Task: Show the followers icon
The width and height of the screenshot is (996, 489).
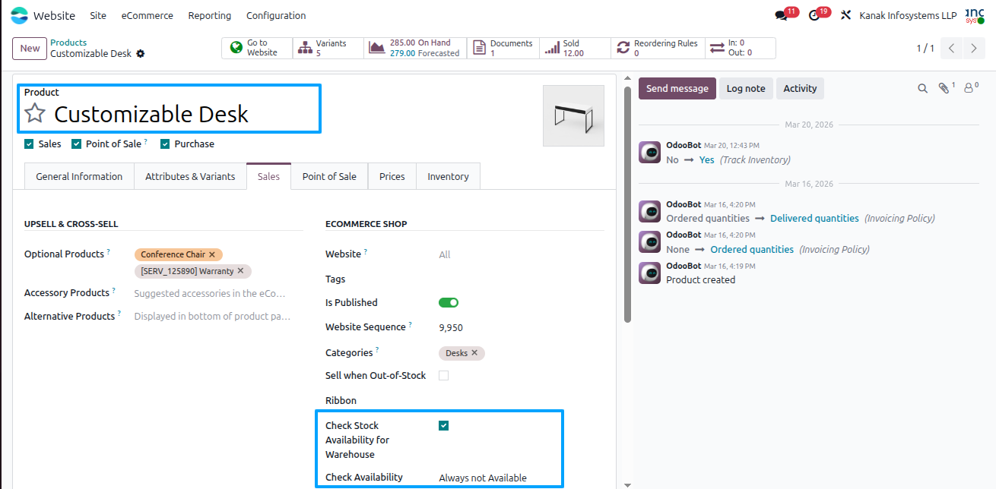Action: click(969, 88)
